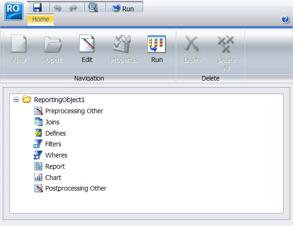Click the New ribbon button
This screenshot has width=293, height=226.
pyautogui.click(x=19, y=49)
